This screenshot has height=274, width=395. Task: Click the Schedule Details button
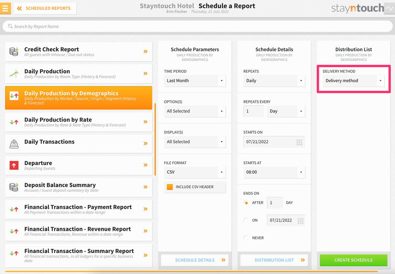(x=195, y=260)
